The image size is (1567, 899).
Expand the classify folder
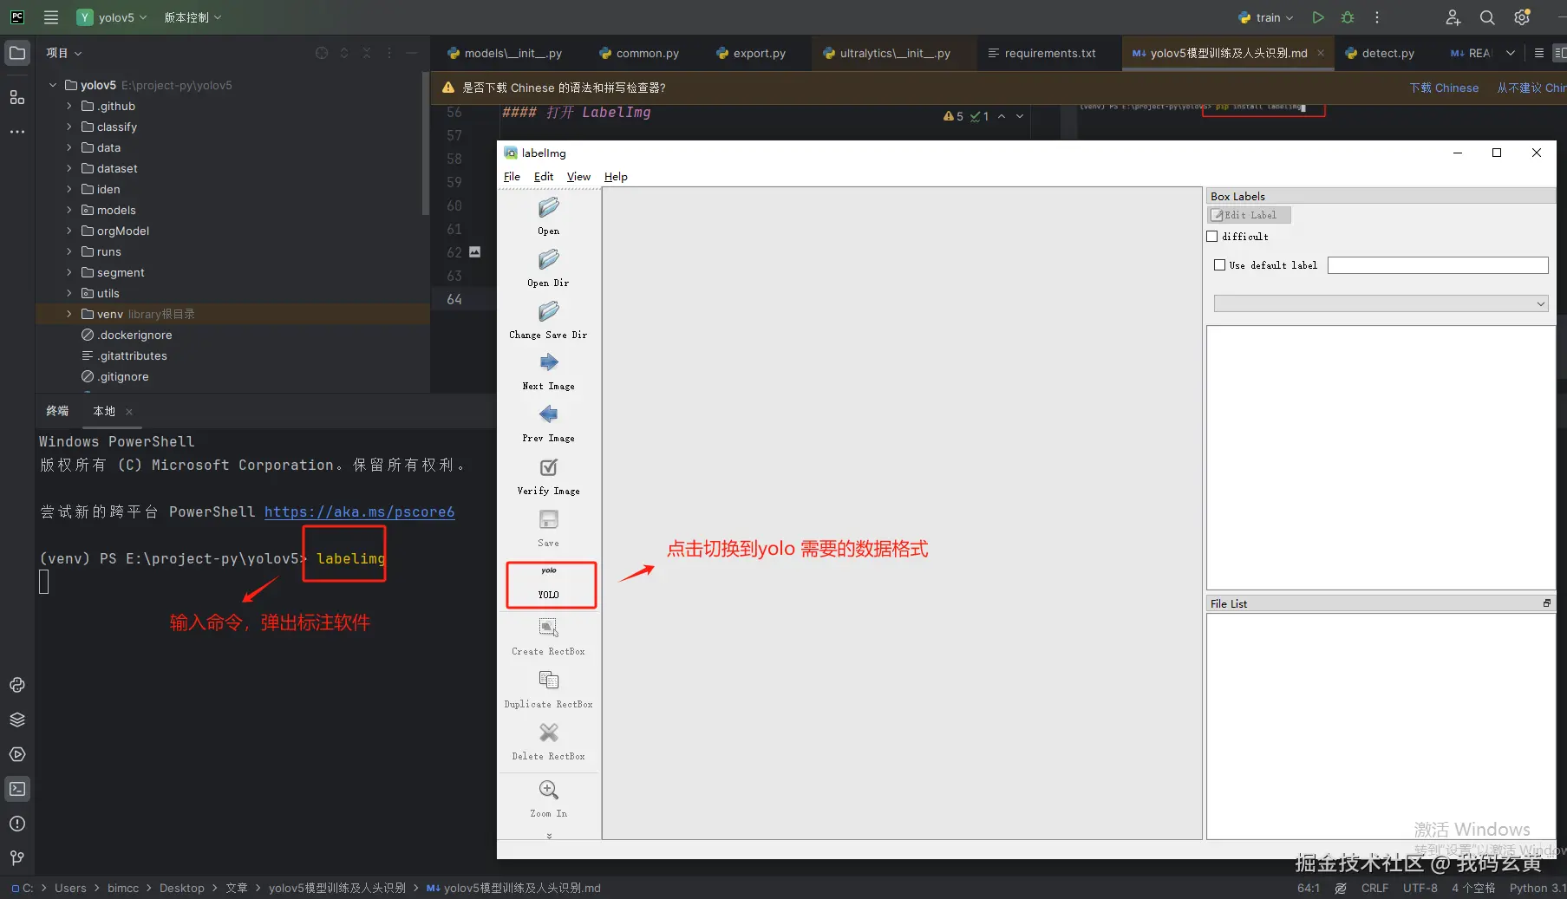tap(69, 127)
